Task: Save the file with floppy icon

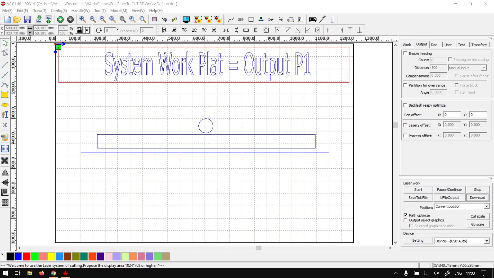Action: (x=27, y=20)
